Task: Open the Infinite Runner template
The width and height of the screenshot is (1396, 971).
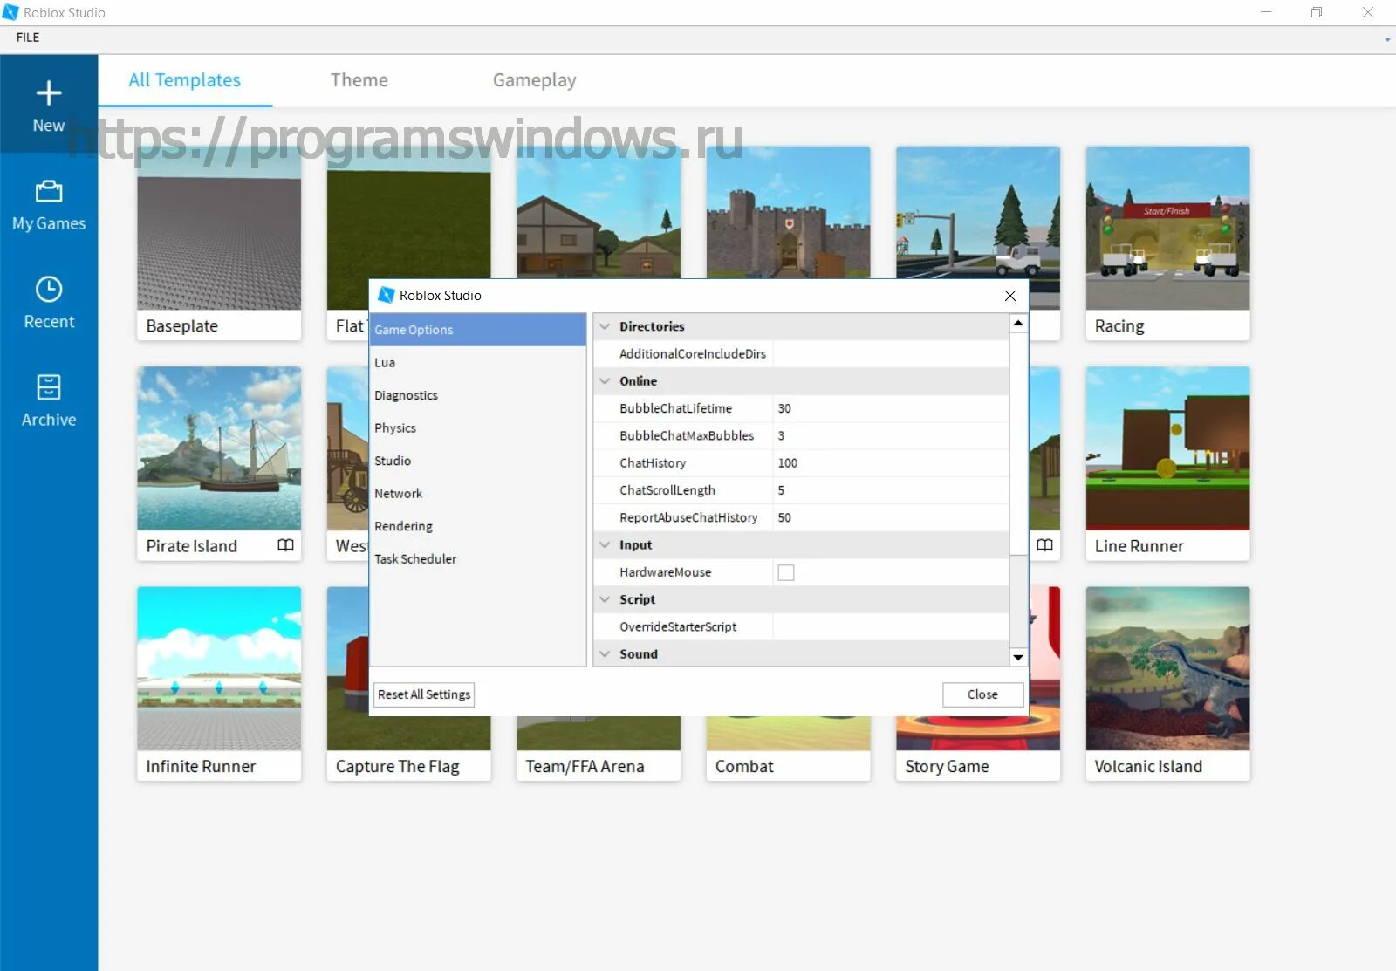Action: 219,684
